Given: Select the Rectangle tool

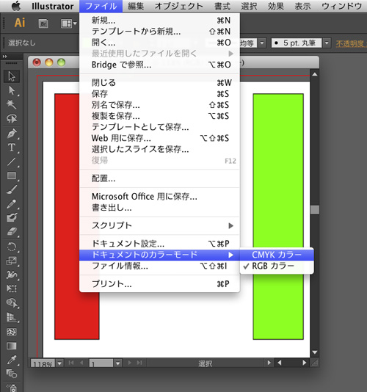Looking at the screenshot, I should [12, 175].
